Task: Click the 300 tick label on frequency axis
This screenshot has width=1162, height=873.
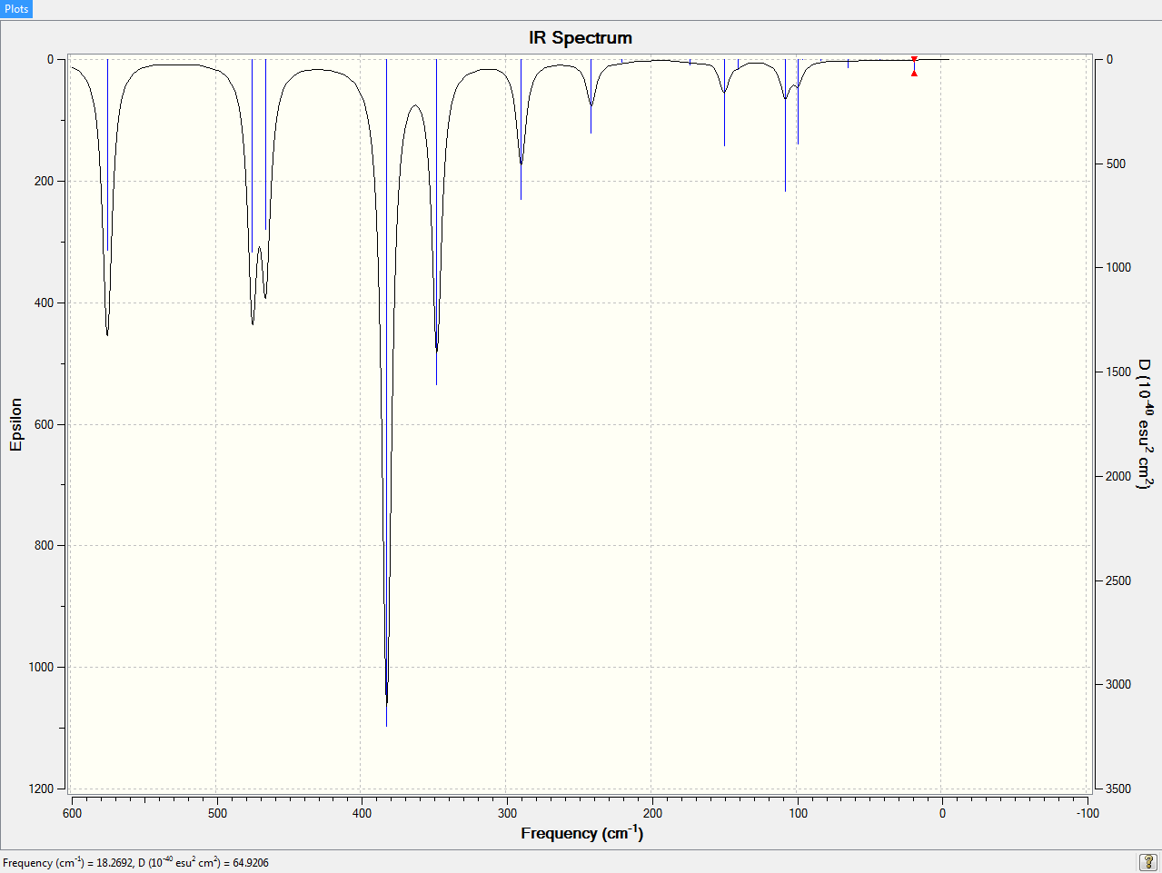Action: coord(507,813)
